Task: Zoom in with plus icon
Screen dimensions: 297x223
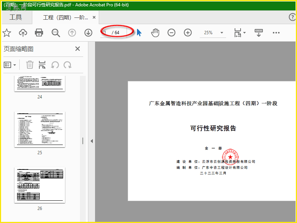Action: pyautogui.click(x=188, y=33)
